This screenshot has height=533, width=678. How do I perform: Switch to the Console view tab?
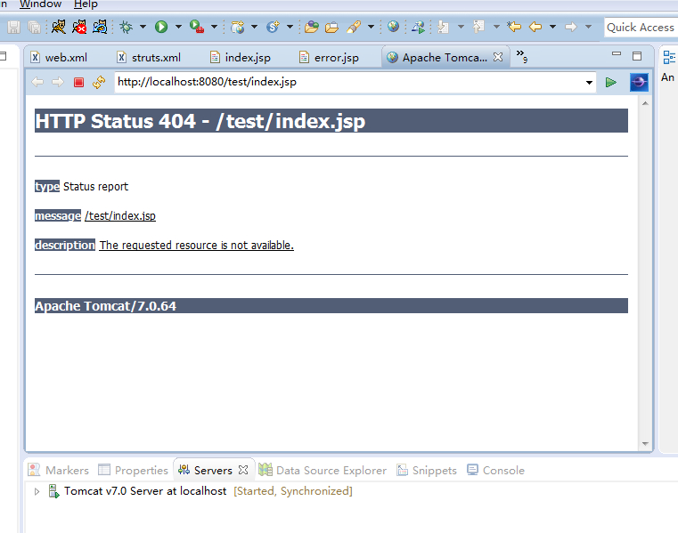[495, 470]
